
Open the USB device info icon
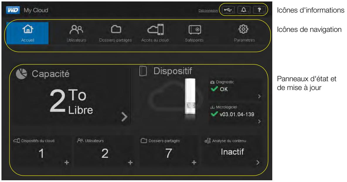[228, 10]
